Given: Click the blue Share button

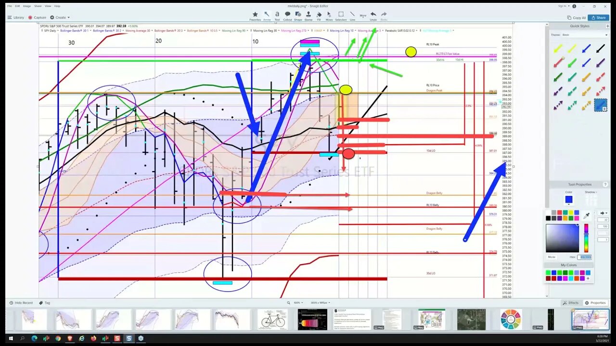Looking at the screenshot, I should pos(600,18).
